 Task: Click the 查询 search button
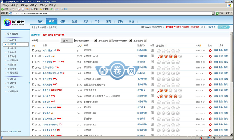[x=67, y=41]
